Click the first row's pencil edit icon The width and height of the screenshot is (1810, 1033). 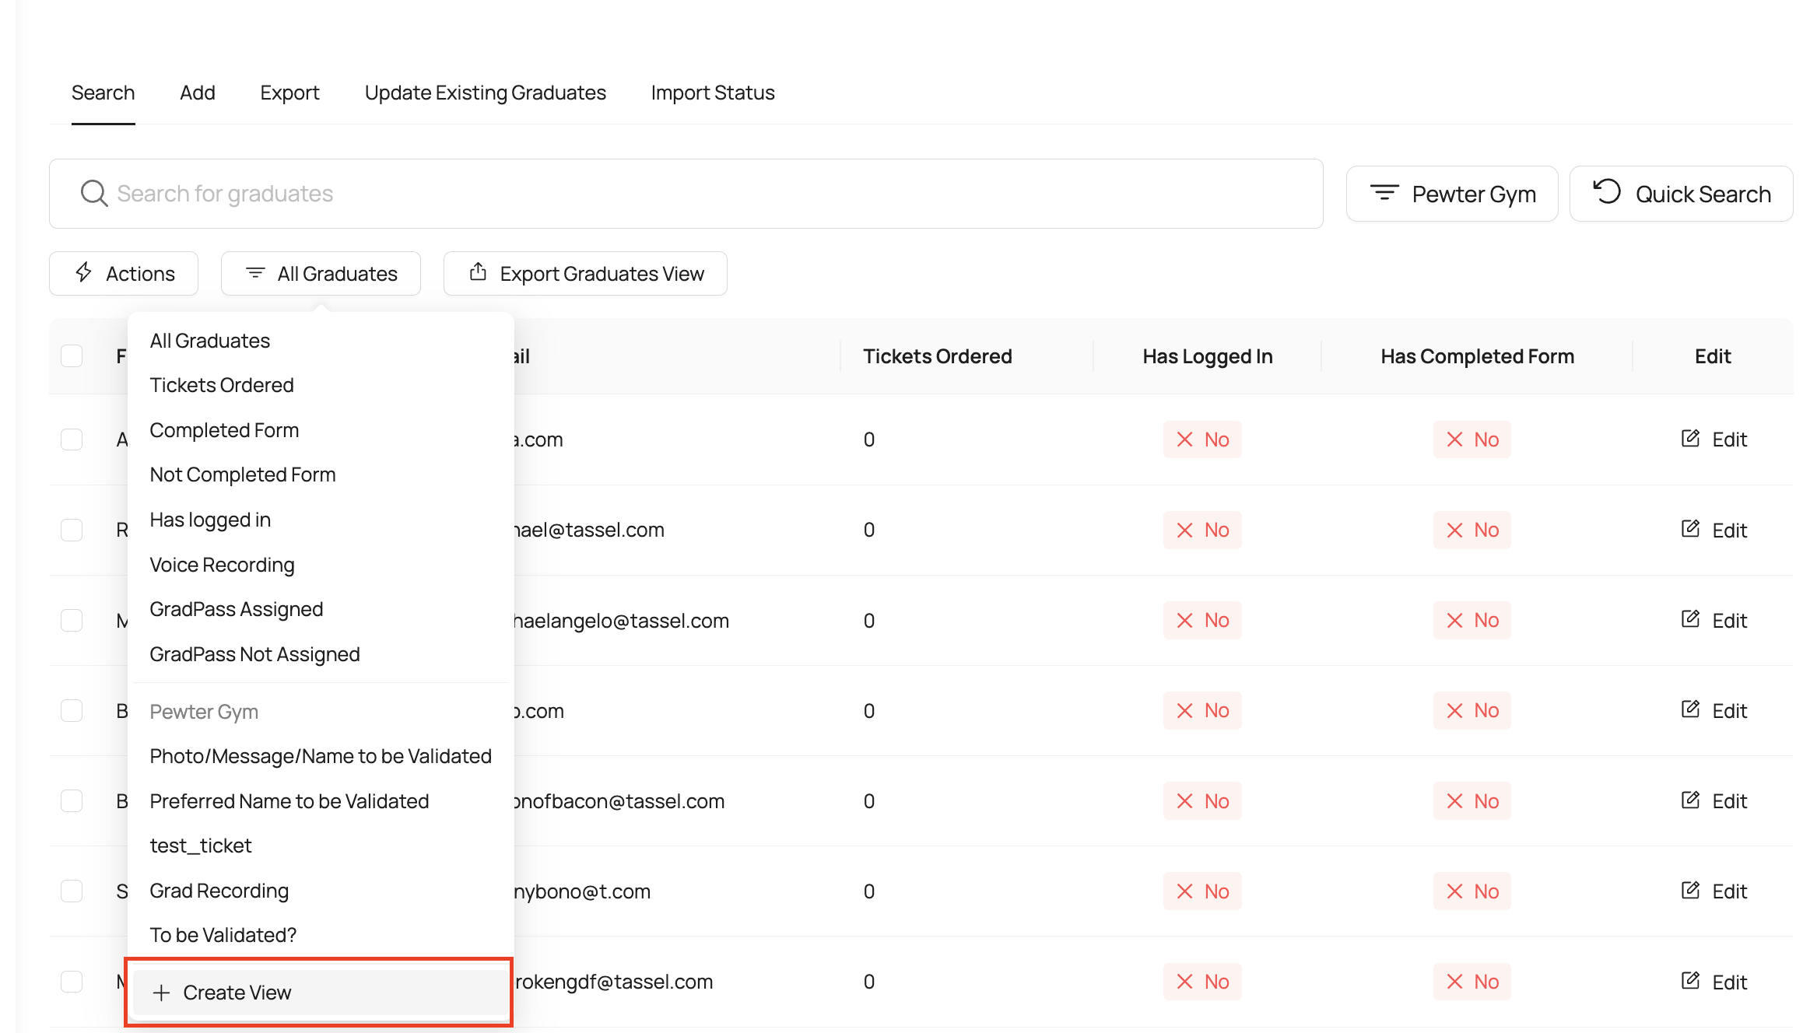click(x=1690, y=439)
